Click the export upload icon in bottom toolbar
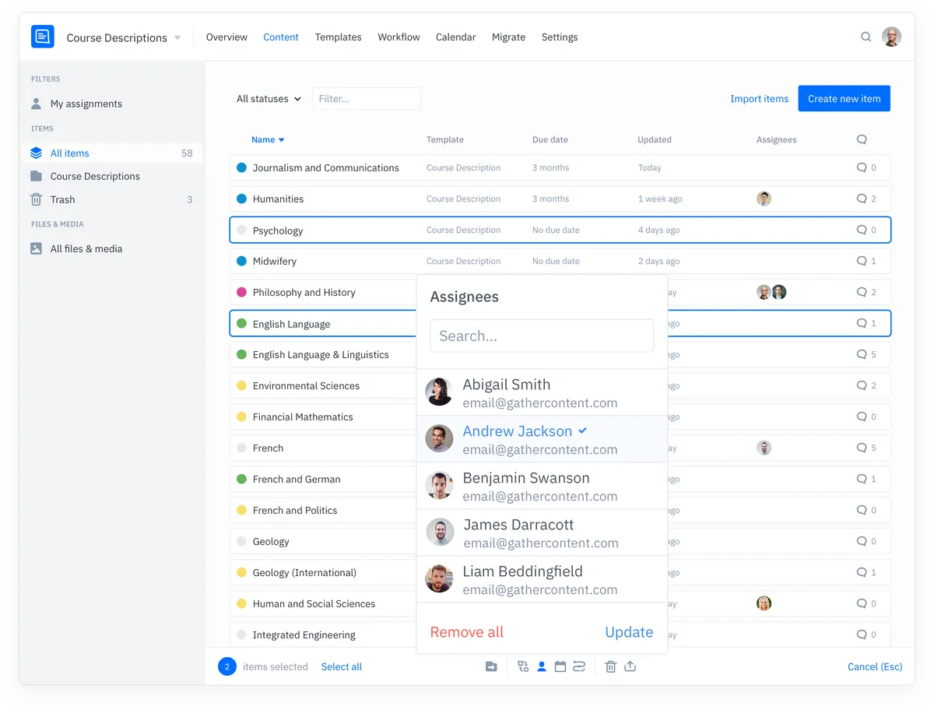The height and width of the screenshot is (710, 934). point(630,666)
